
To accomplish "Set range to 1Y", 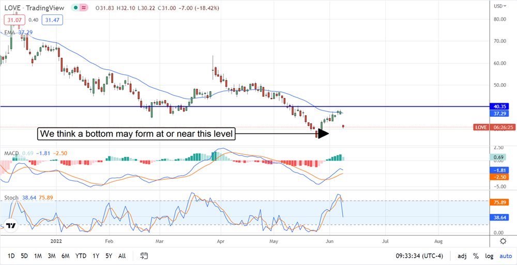I will [x=96, y=256].
